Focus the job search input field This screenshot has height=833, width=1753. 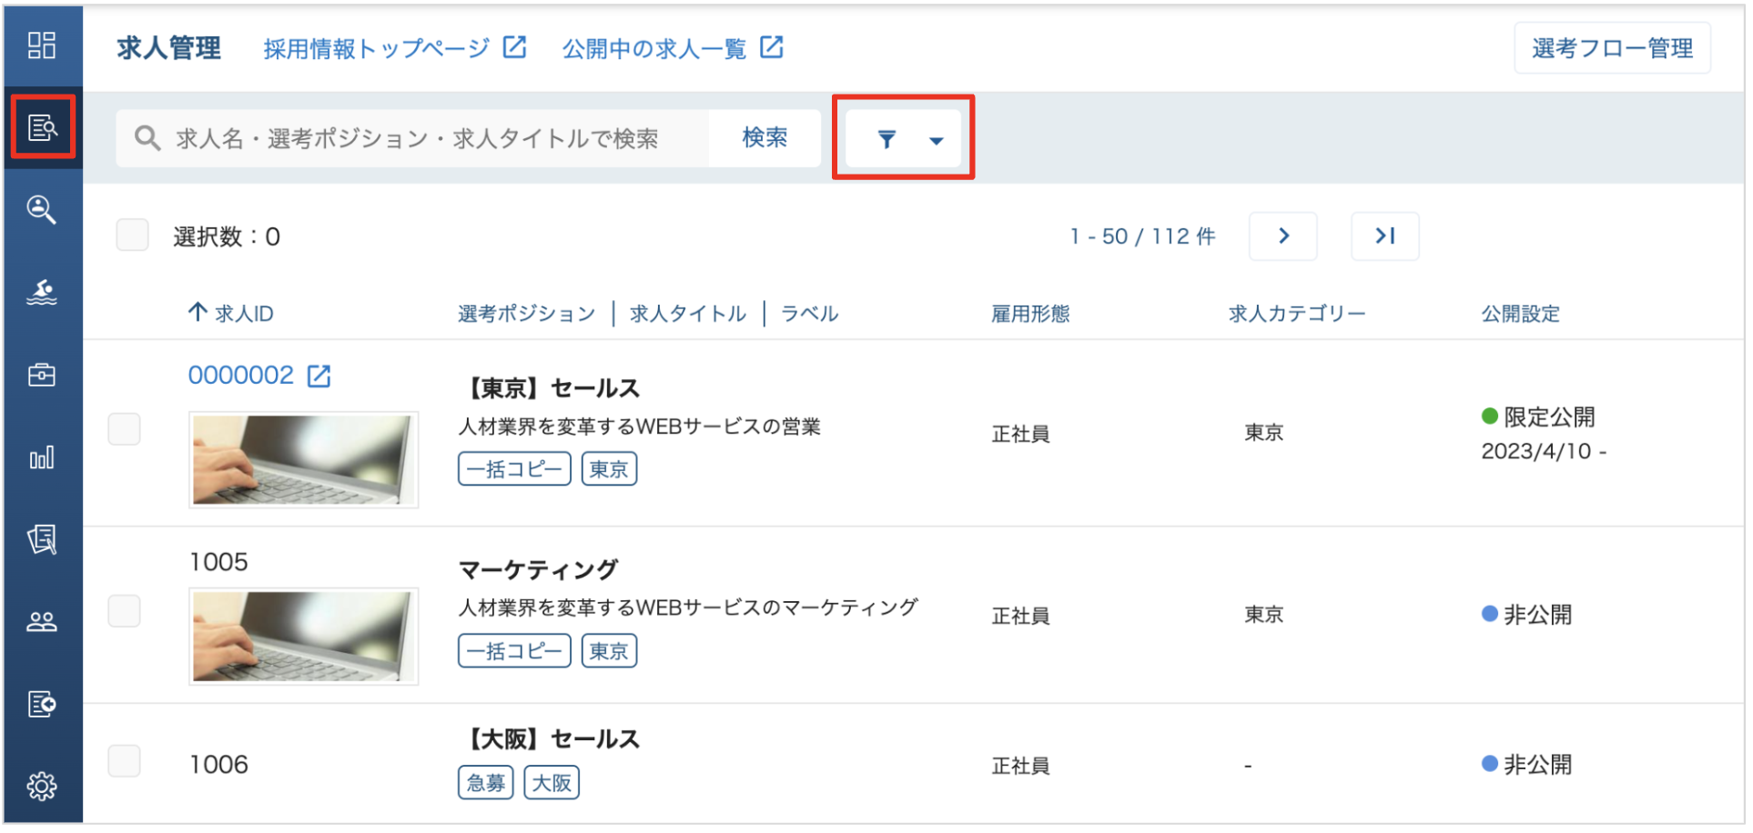click(413, 138)
